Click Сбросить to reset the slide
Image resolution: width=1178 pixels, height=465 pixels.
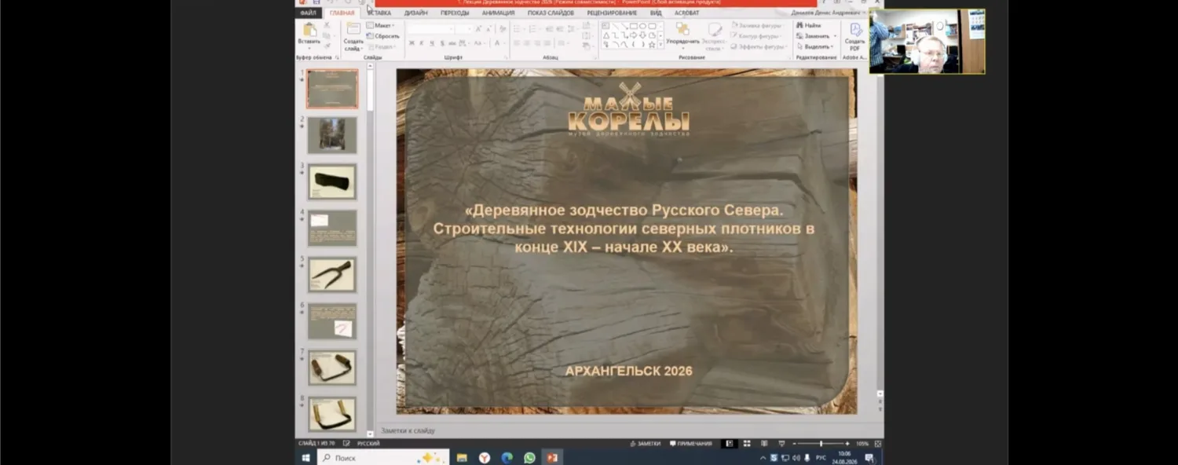tap(382, 36)
